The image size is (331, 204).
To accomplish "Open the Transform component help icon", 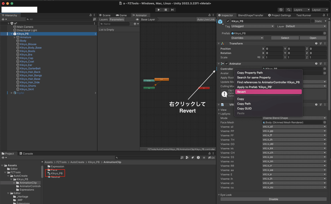I will (x=316, y=43).
